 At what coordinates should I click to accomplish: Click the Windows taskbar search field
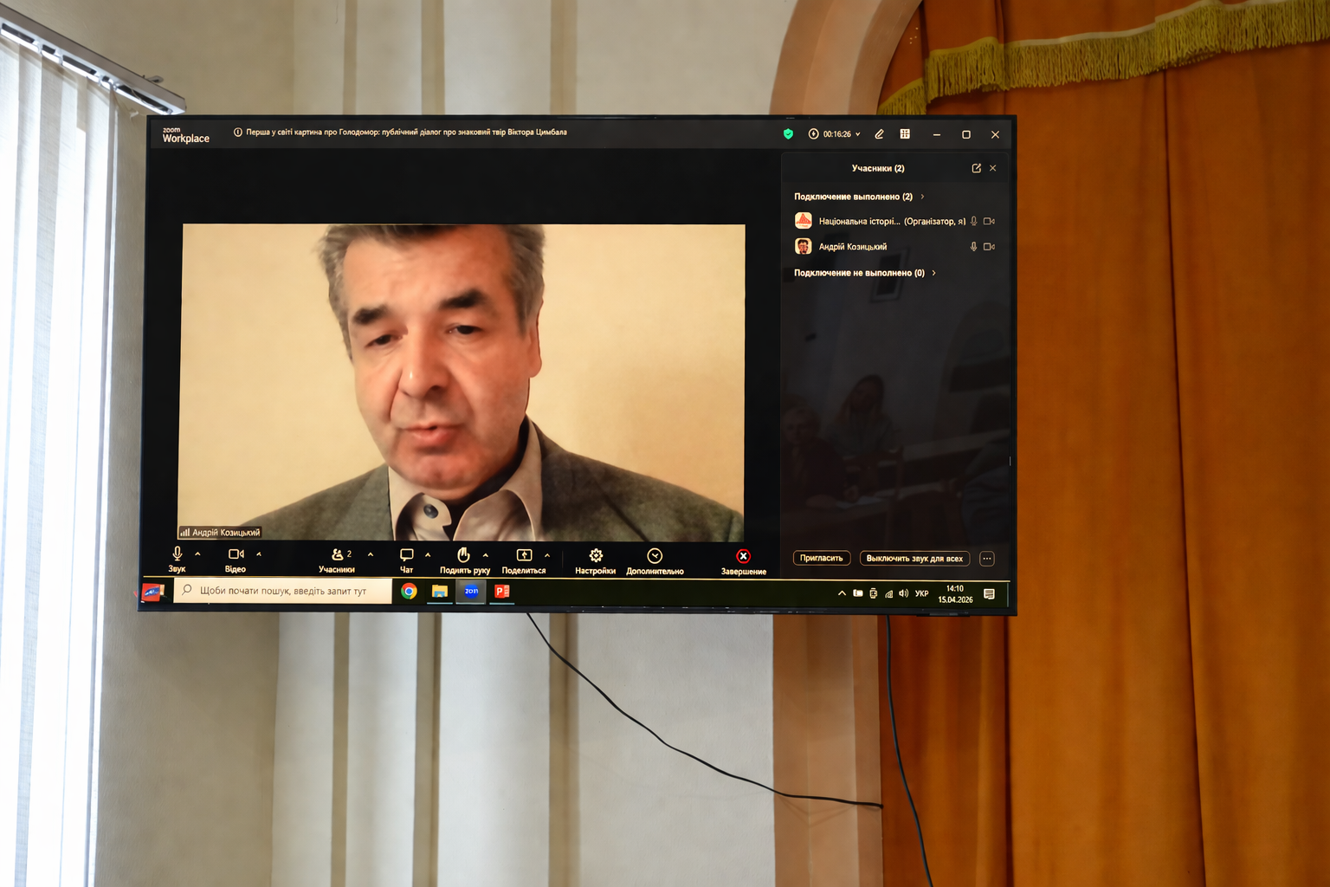(283, 591)
